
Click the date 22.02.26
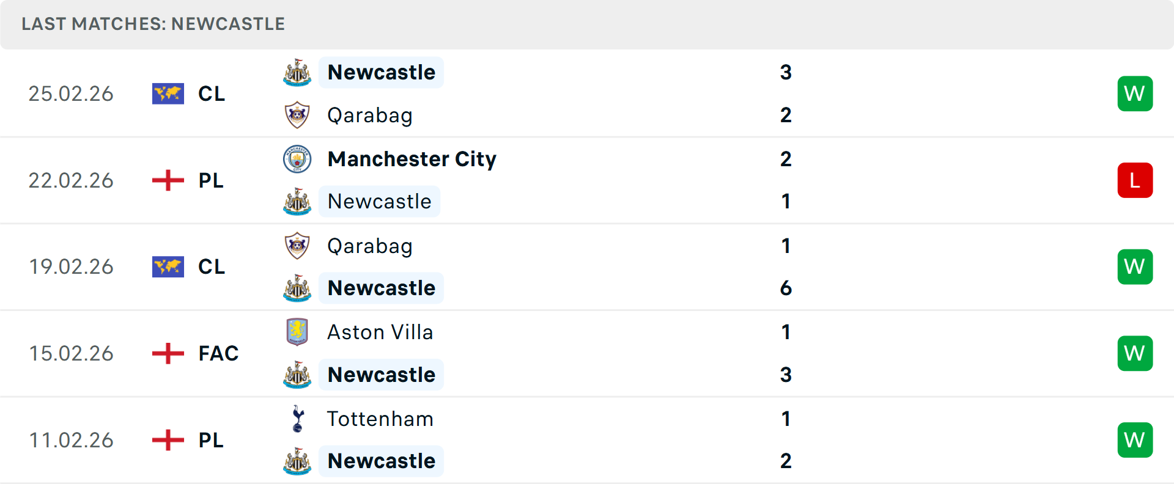71,180
